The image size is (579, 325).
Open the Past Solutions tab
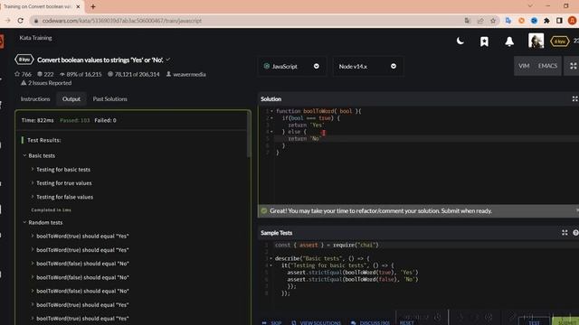(x=110, y=98)
